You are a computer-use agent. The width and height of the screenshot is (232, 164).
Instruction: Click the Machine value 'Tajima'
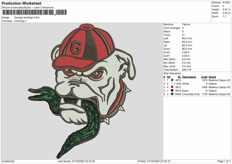point(186,24)
